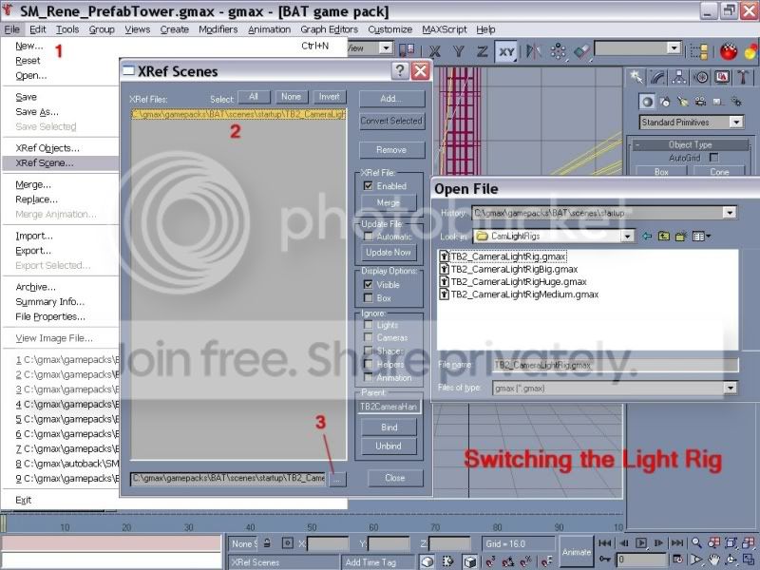The height and width of the screenshot is (570, 760).
Task: Activate the Pan hand tool
Action: [713, 560]
